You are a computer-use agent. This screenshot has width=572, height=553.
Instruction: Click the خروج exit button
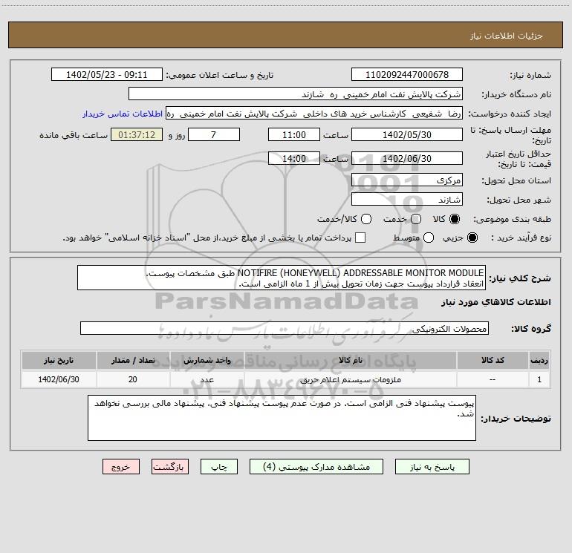121,467
